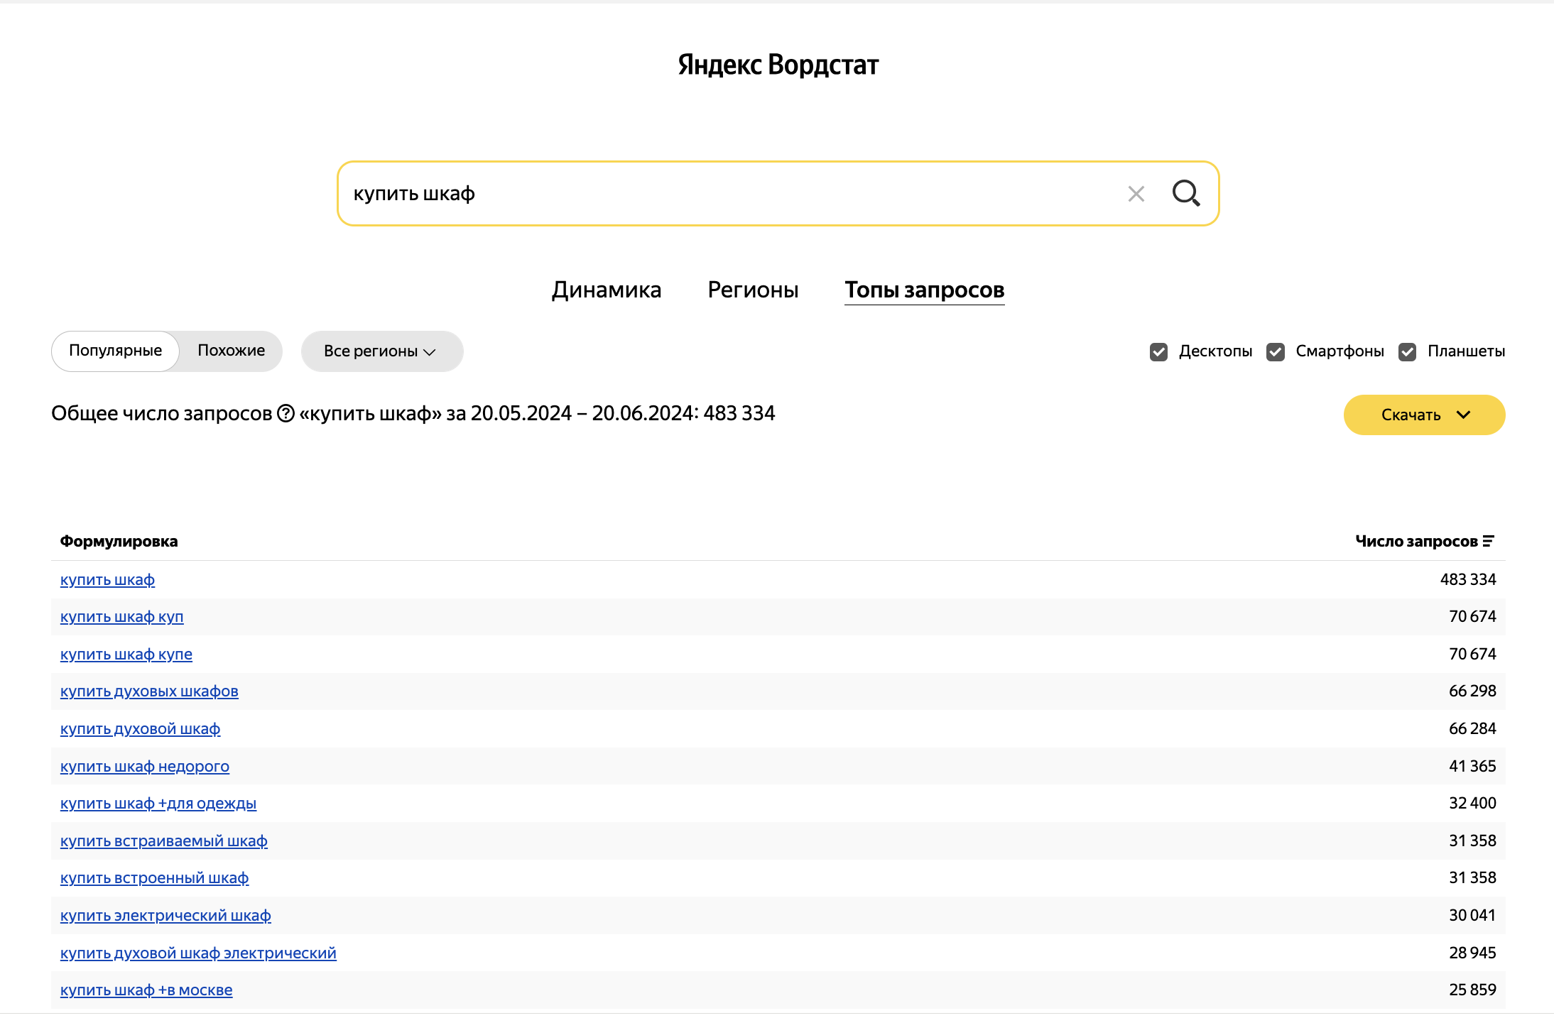1554x1018 pixels.
Task: Open the "купить шкаф куп" query link
Action: pyautogui.click(x=121, y=616)
